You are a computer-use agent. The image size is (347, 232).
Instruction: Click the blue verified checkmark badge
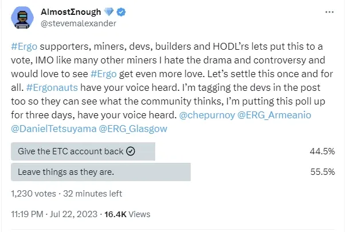click(x=121, y=12)
